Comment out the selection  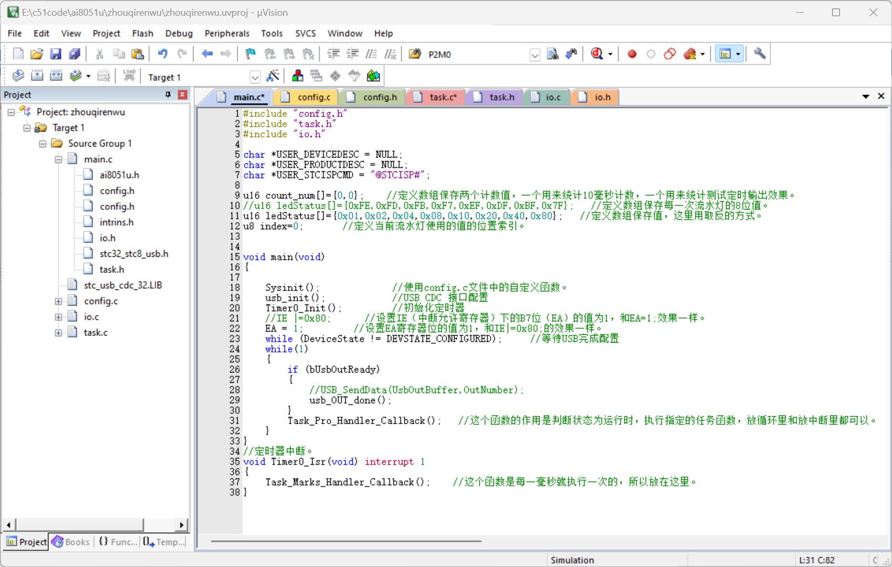371,54
